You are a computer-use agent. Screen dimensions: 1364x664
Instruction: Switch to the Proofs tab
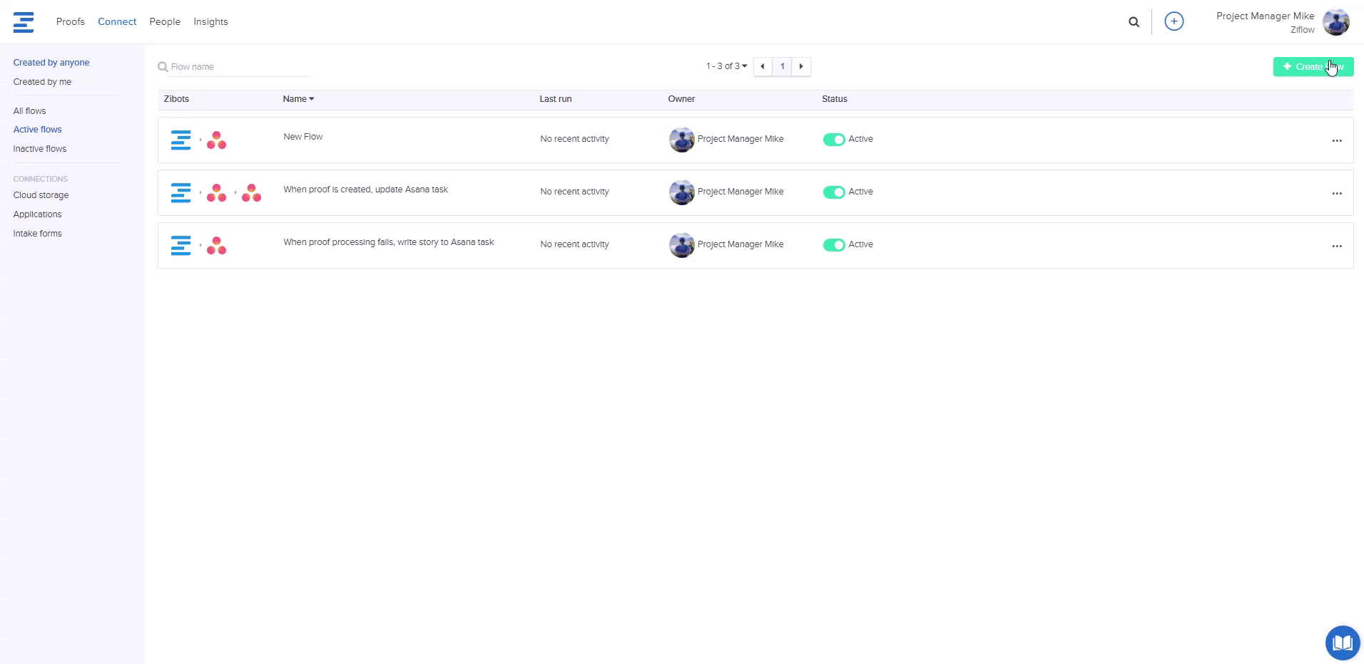pos(70,22)
